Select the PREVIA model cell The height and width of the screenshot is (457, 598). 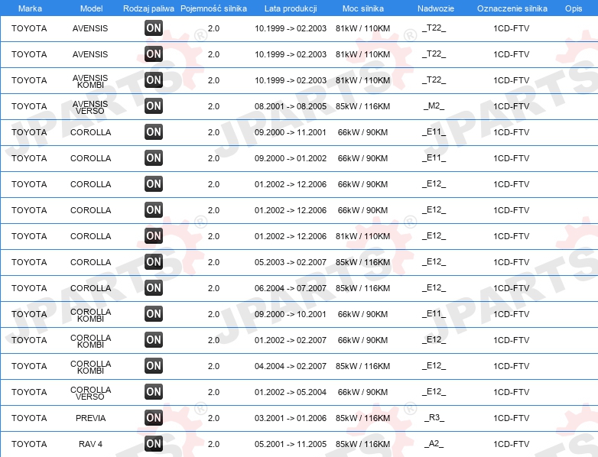pos(90,418)
